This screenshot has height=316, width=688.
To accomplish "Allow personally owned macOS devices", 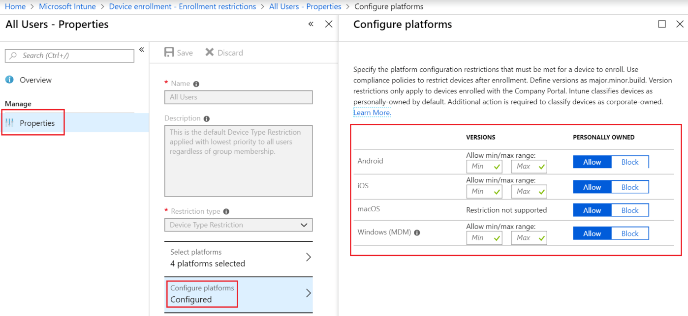I will (592, 210).
